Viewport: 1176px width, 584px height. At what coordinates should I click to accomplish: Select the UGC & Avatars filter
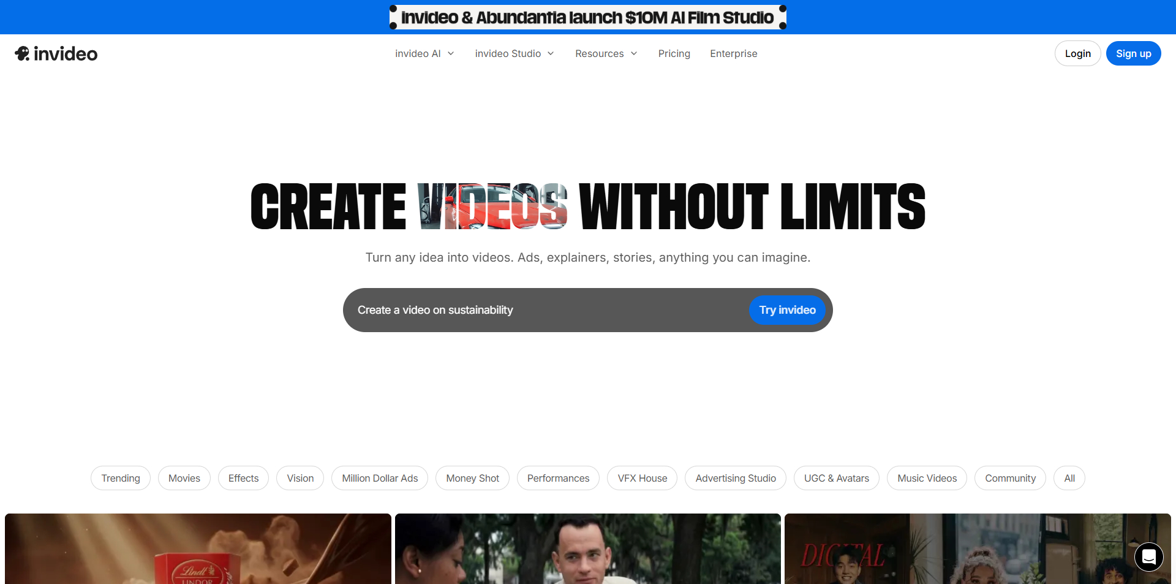(x=836, y=478)
